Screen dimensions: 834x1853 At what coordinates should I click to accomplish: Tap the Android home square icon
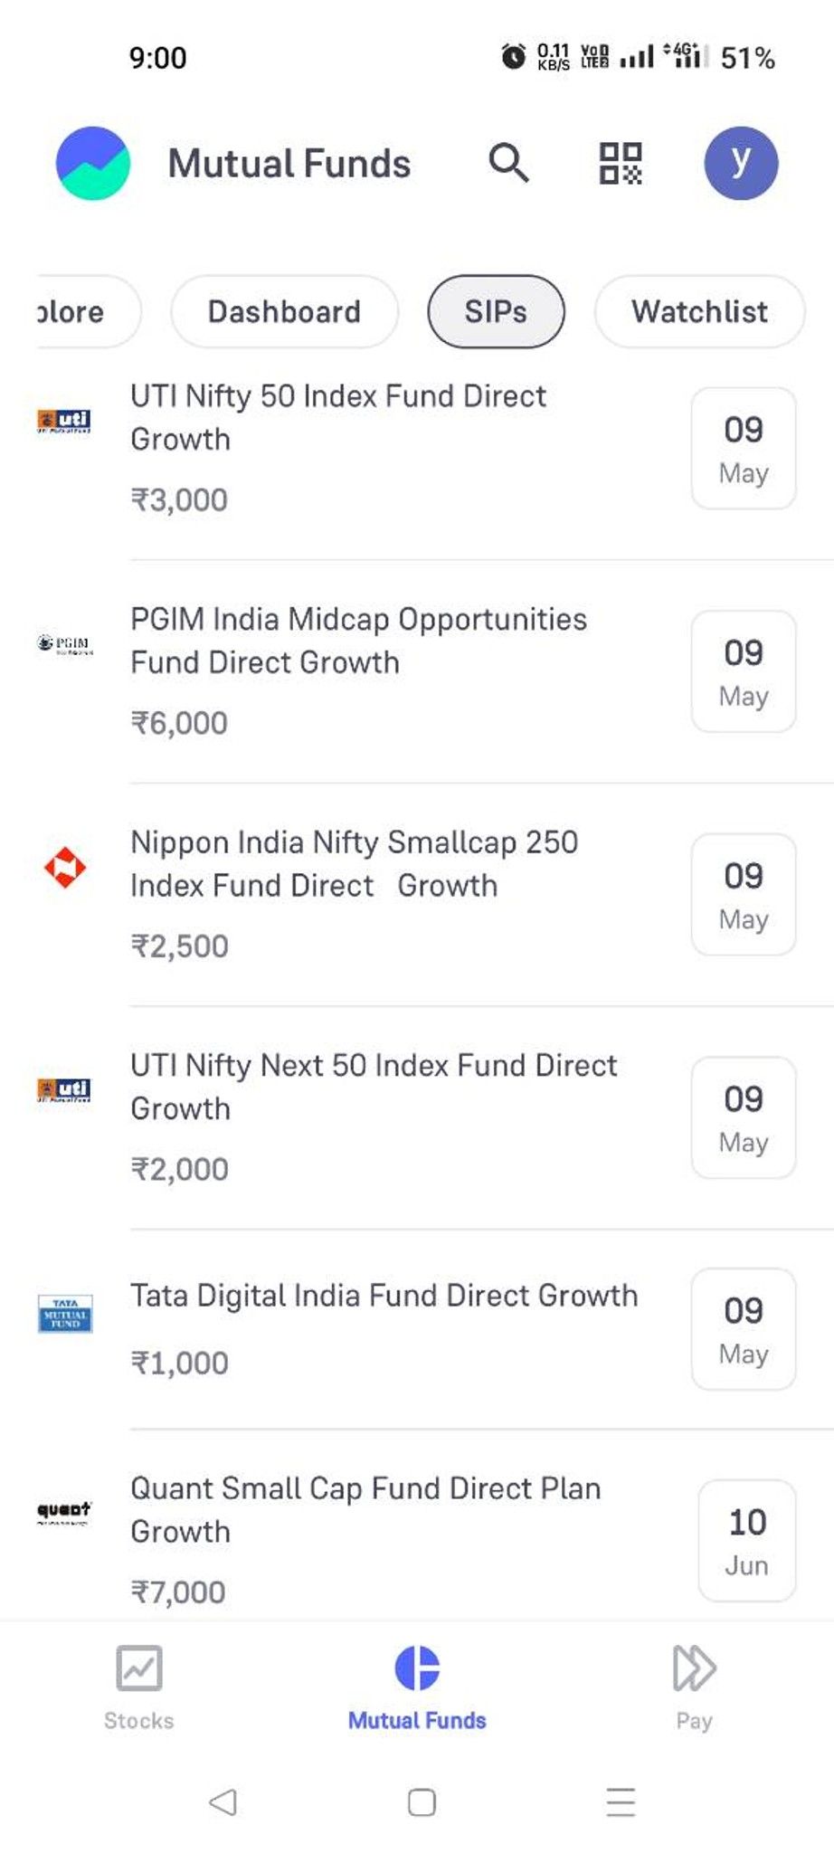[x=422, y=1801]
